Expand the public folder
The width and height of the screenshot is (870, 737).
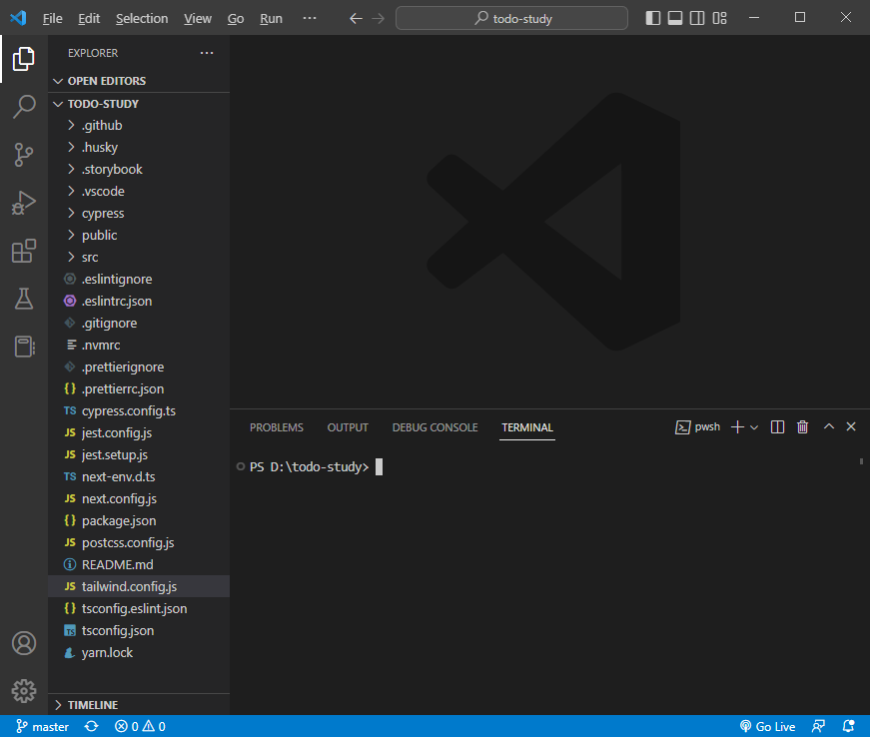tap(139, 235)
